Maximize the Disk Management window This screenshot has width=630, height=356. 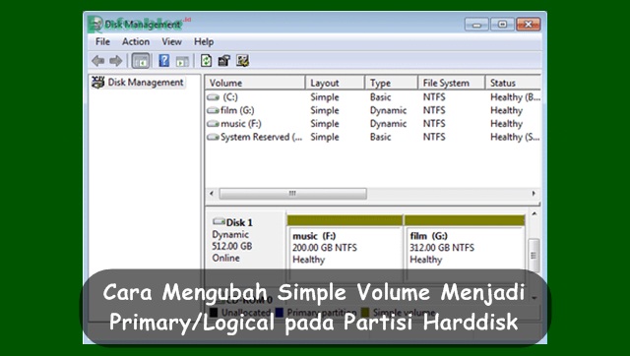point(502,25)
